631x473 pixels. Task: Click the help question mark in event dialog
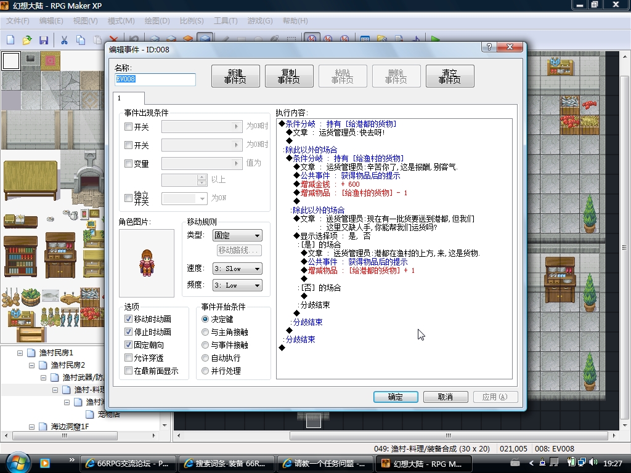[489, 47]
